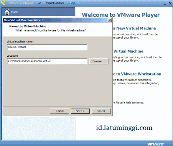Click the New Virtual Machine link in the welcome pane
173x146 pixels.
tap(134, 28)
